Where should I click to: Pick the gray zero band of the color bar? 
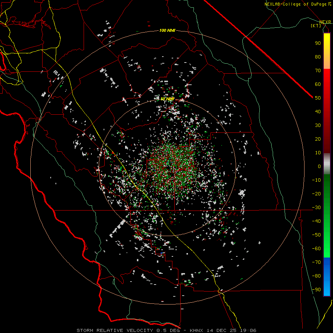click(327, 164)
